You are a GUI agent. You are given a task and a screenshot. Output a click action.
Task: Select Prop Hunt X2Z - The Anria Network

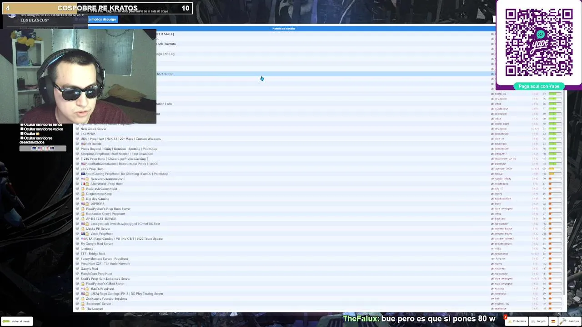pos(105,264)
